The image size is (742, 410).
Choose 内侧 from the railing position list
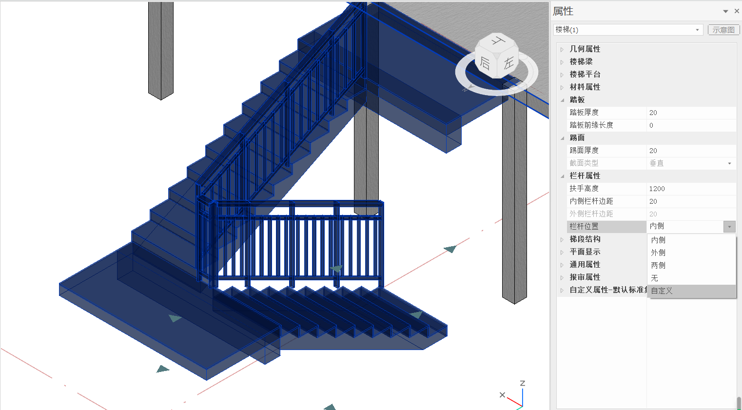691,240
